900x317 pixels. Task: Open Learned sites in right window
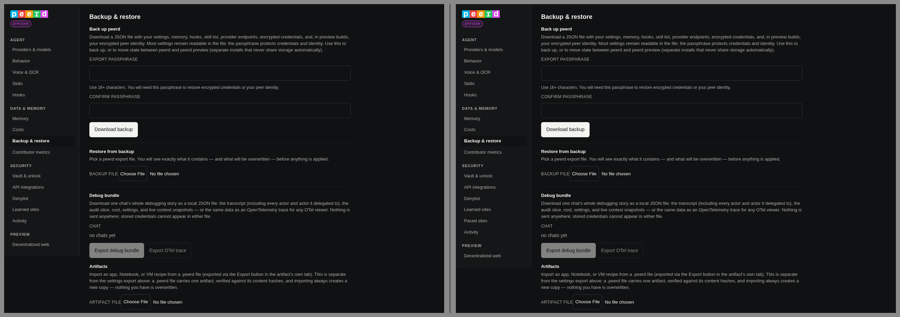click(x=493, y=210)
